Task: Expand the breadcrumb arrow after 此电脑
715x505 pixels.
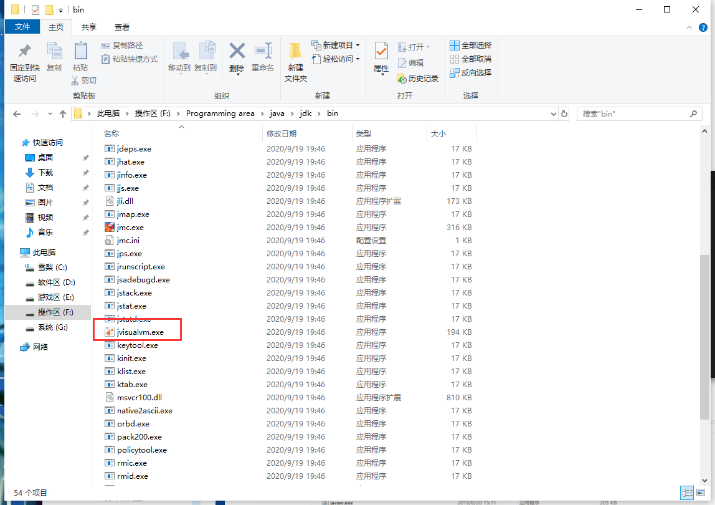Action: [x=127, y=113]
